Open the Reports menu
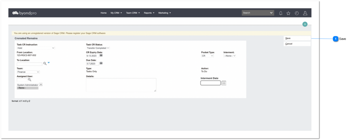 149,13
